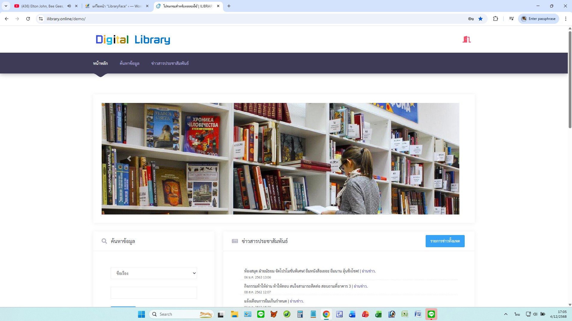Bookmark this page with the star icon
Viewport: 572px width, 321px height.
(480, 19)
